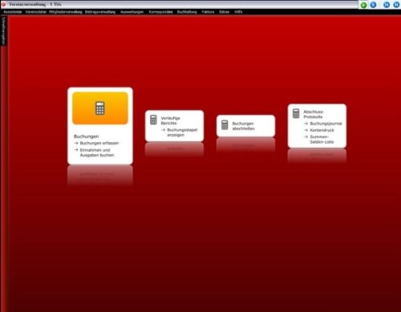
Task: Click calculator icon beside Vorläufige Berichte
Action: coord(153,120)
